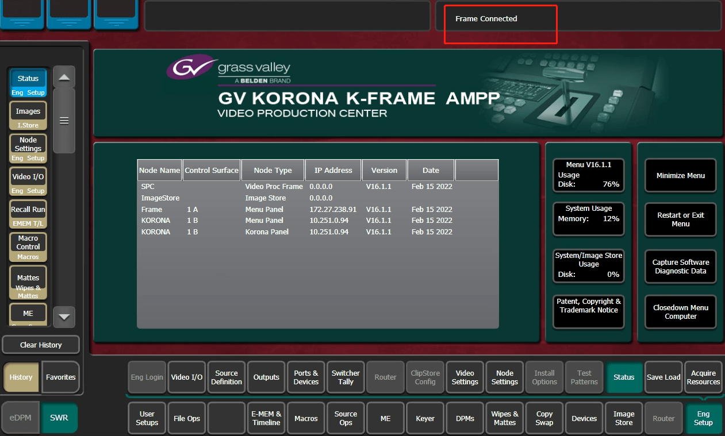
Task: Click Minimize Menu button
Action: point(681,175)
